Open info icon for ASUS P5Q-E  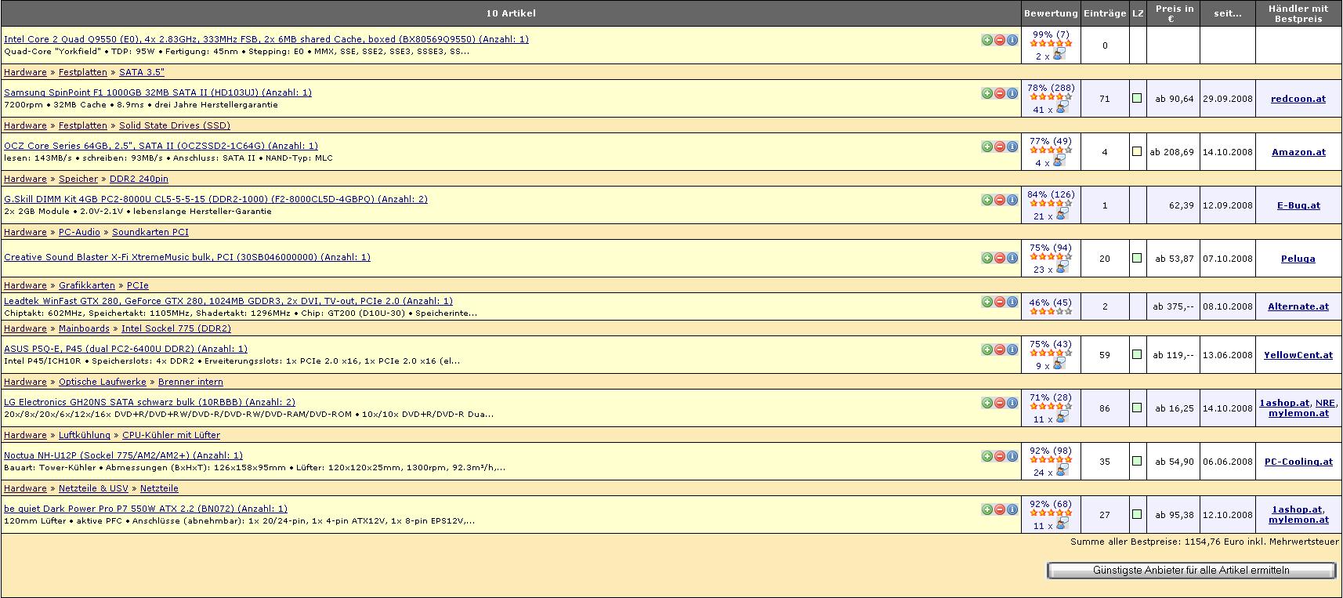point(1012,349)
